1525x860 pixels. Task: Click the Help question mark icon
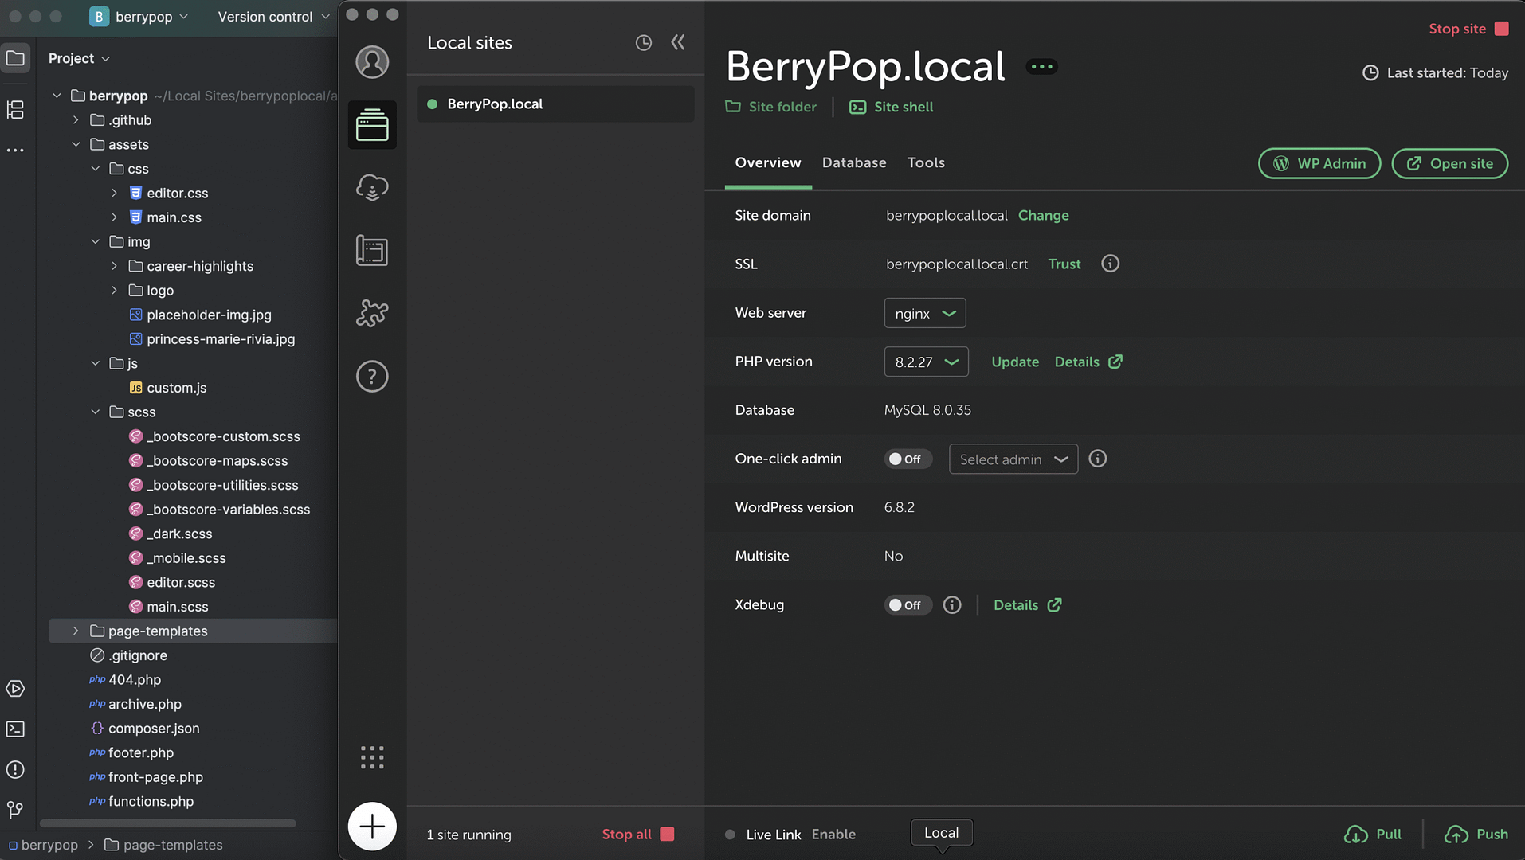[x=372, y=376]
